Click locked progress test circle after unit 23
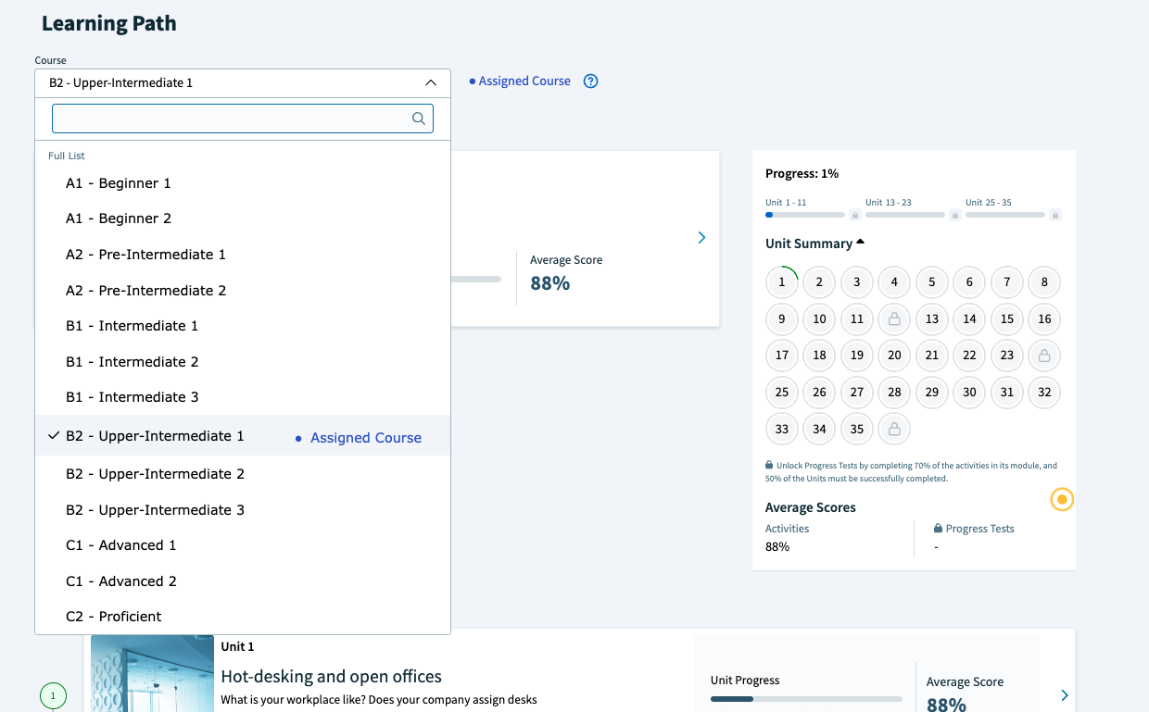1149x712 pixels. click(x=1044, y=355)
